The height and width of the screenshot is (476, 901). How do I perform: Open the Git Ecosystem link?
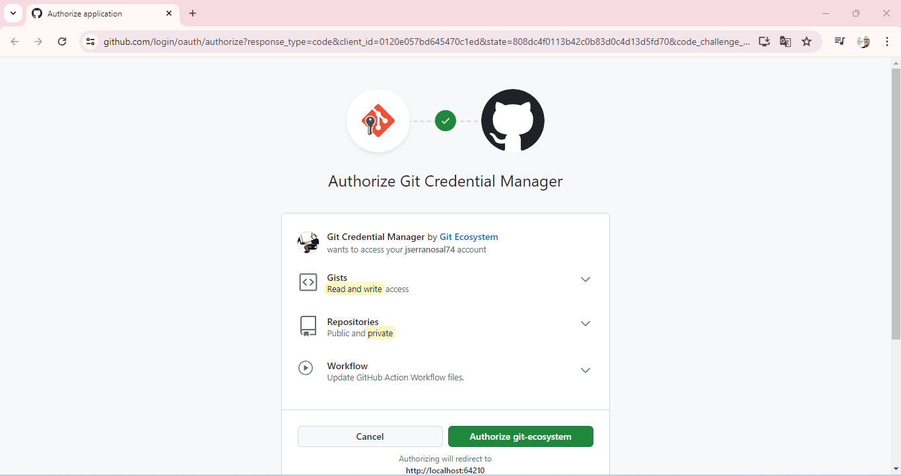[x=469, y=237]
